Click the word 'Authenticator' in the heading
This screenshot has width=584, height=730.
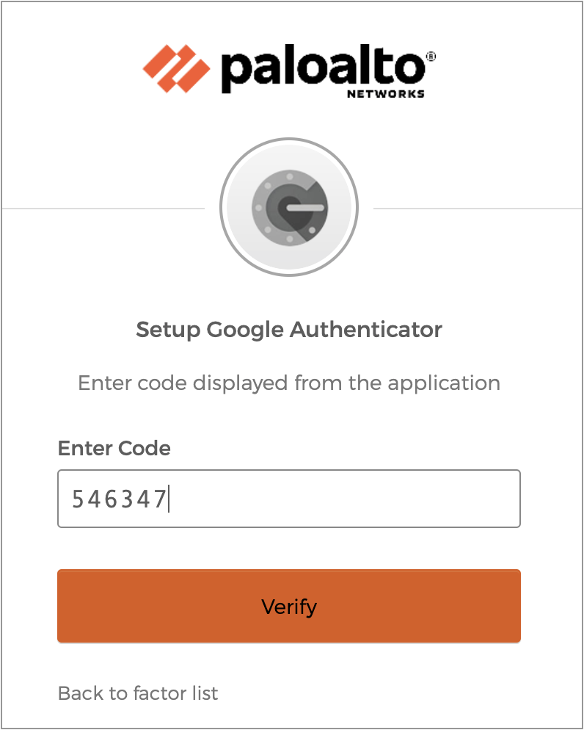coord(366,329)
